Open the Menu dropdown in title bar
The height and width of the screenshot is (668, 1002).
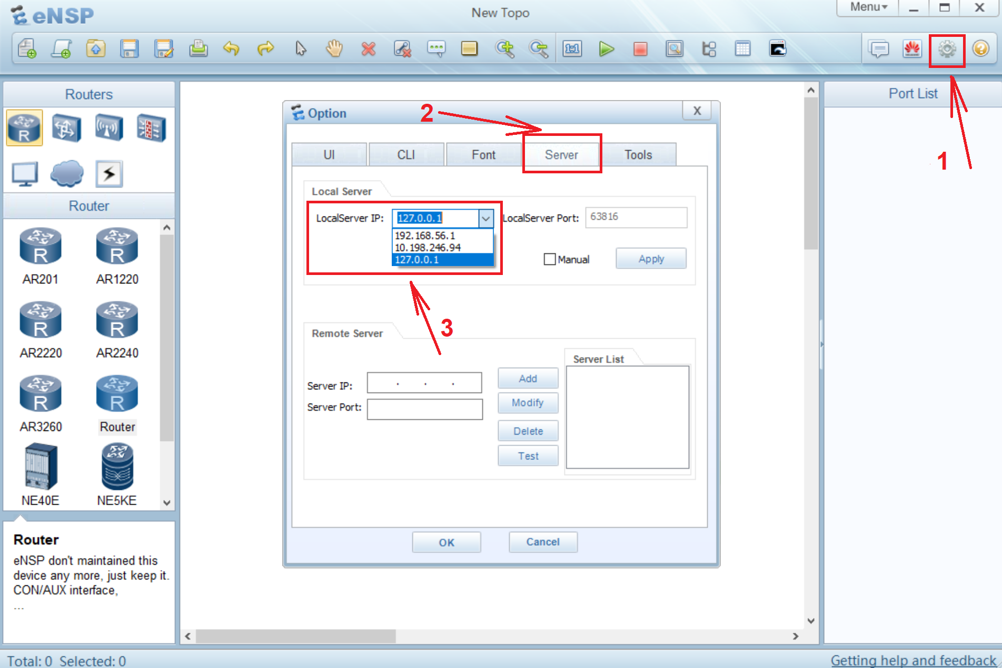point(868,7)
